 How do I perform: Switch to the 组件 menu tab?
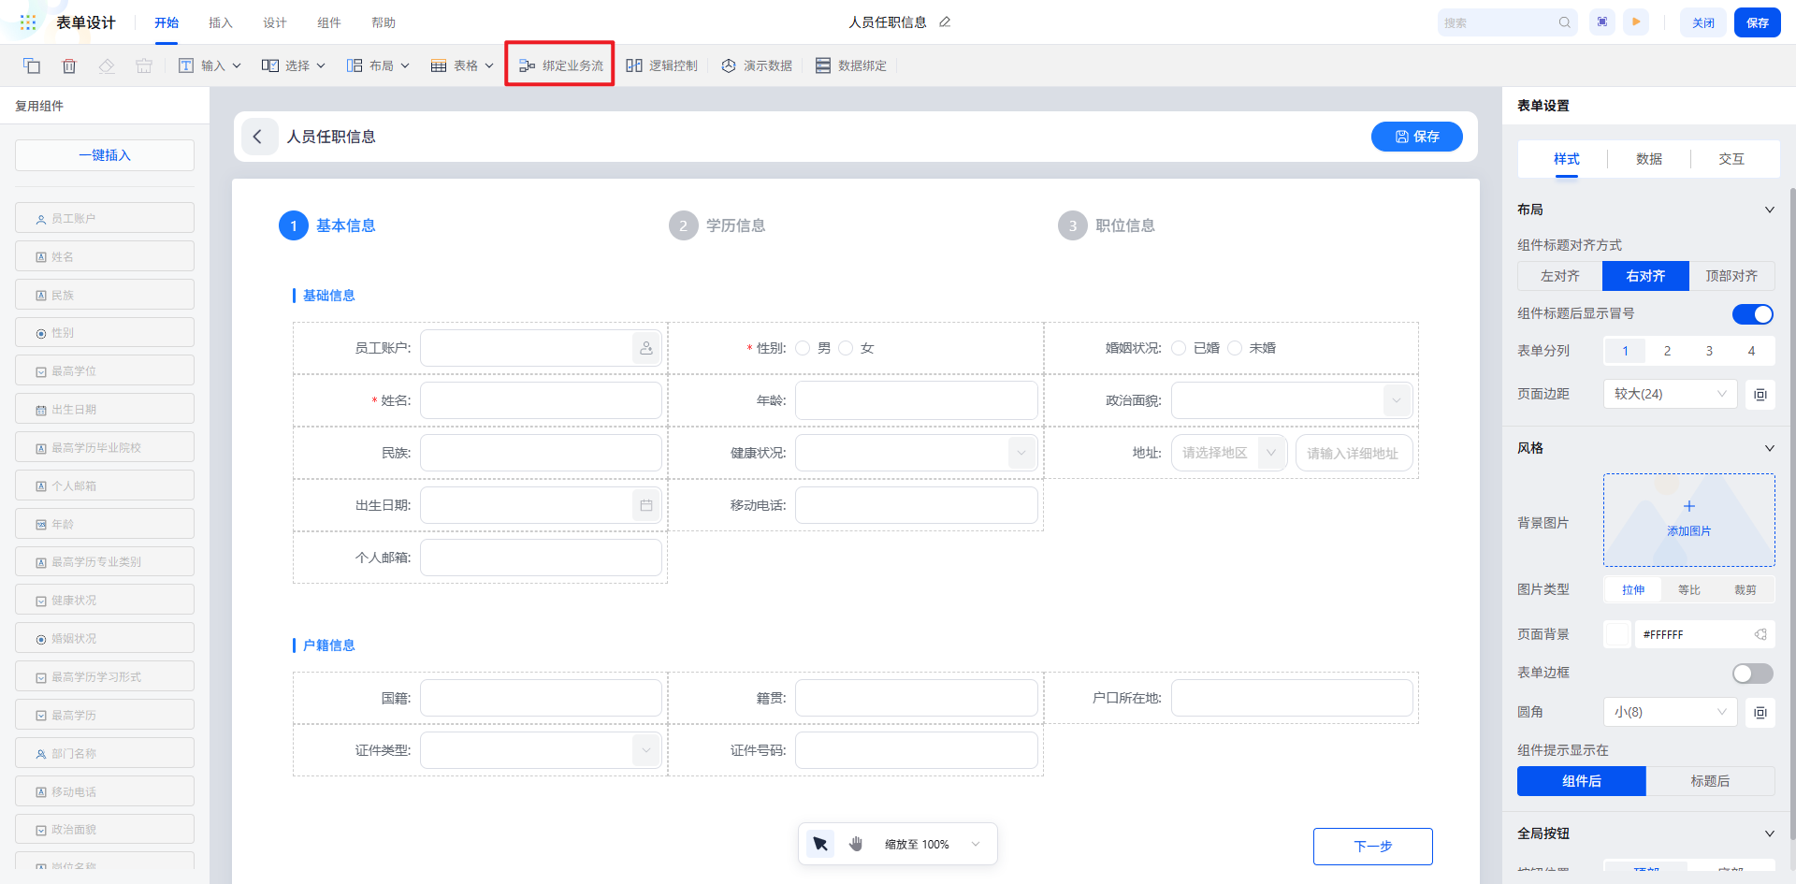coord(329,22)
